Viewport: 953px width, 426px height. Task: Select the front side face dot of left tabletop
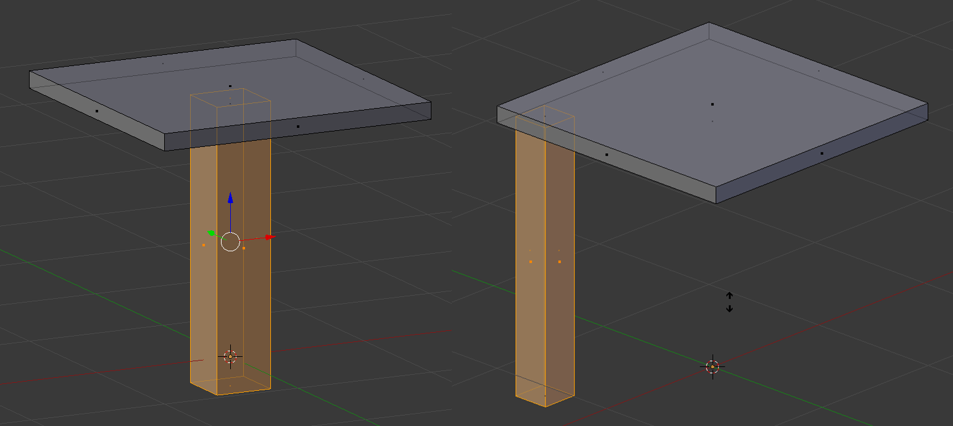(x=298, y=127)
